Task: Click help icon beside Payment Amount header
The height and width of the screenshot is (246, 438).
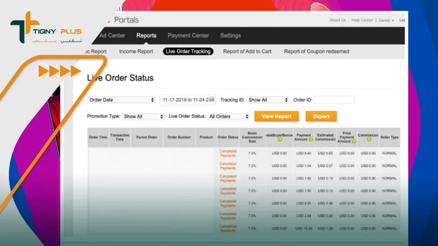Action: click(311, 140)
